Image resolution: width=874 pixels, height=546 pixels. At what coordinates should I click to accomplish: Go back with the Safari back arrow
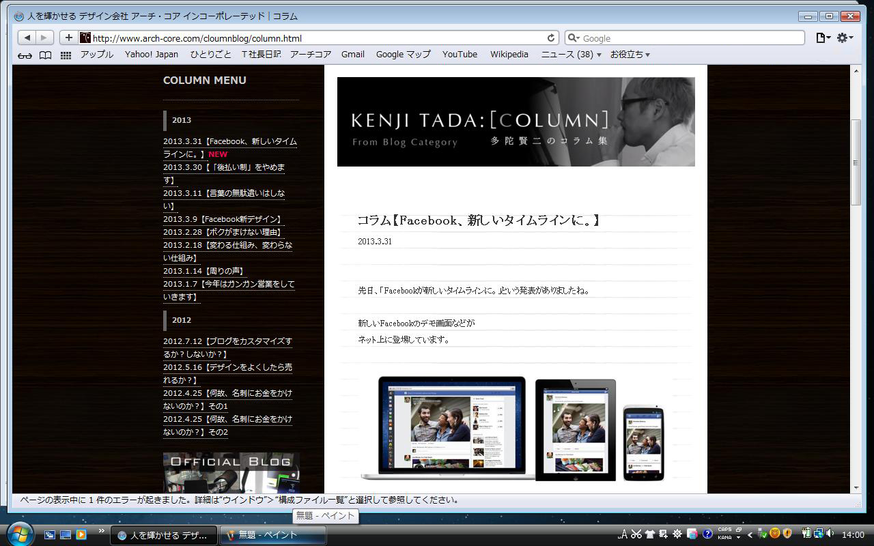[x=27, y=38]
